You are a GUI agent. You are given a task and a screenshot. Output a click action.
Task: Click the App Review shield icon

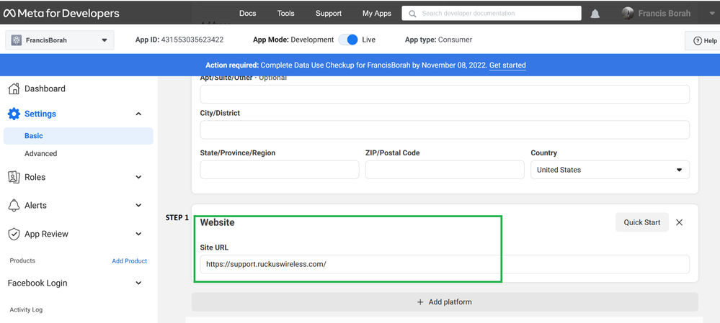13,234
